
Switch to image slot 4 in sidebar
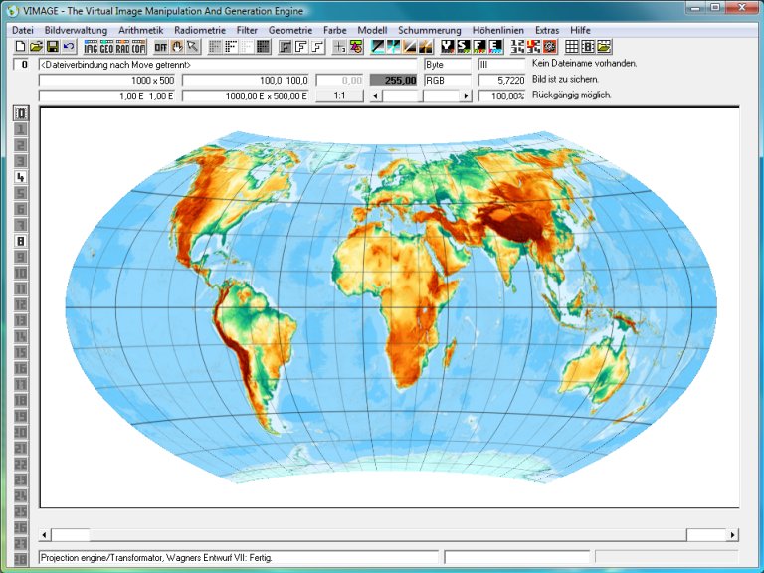[x=21, y=177]
